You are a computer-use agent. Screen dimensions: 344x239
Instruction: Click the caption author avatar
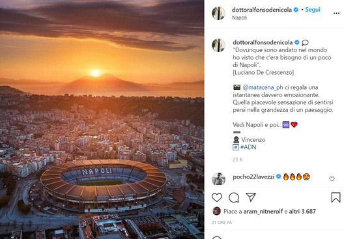tap(218, 46)
